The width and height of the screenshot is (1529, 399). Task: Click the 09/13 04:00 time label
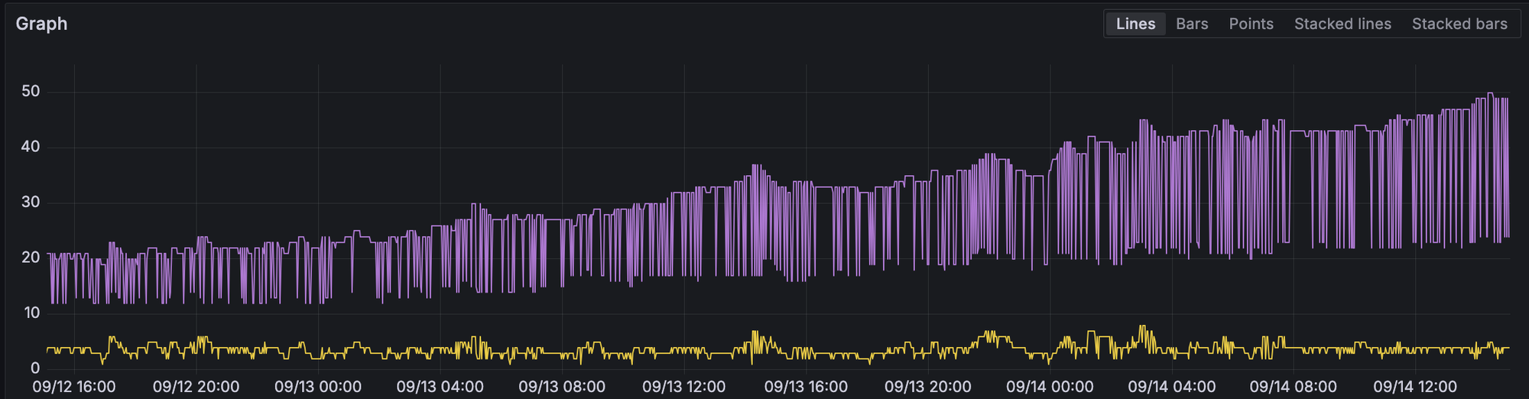click(440, 387)
